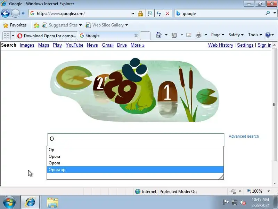This screenshot has height=209, width=278.
Task: Select highlighted 'Opora xp' suggestion
Action: (x=135, y=170)
